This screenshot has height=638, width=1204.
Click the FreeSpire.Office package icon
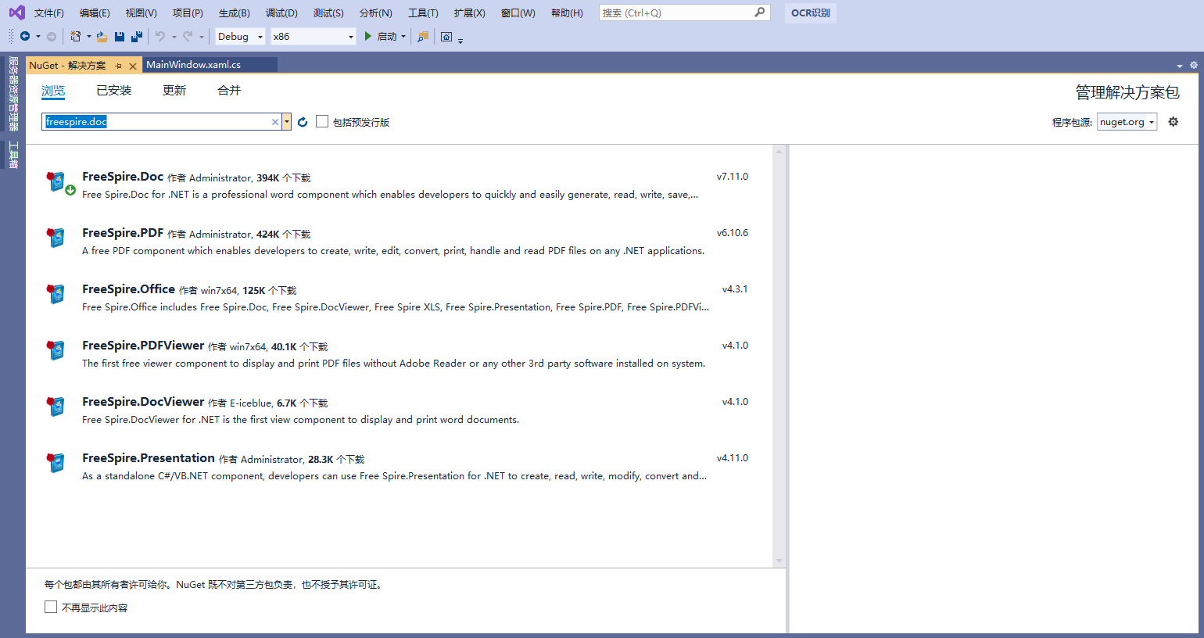56,294
